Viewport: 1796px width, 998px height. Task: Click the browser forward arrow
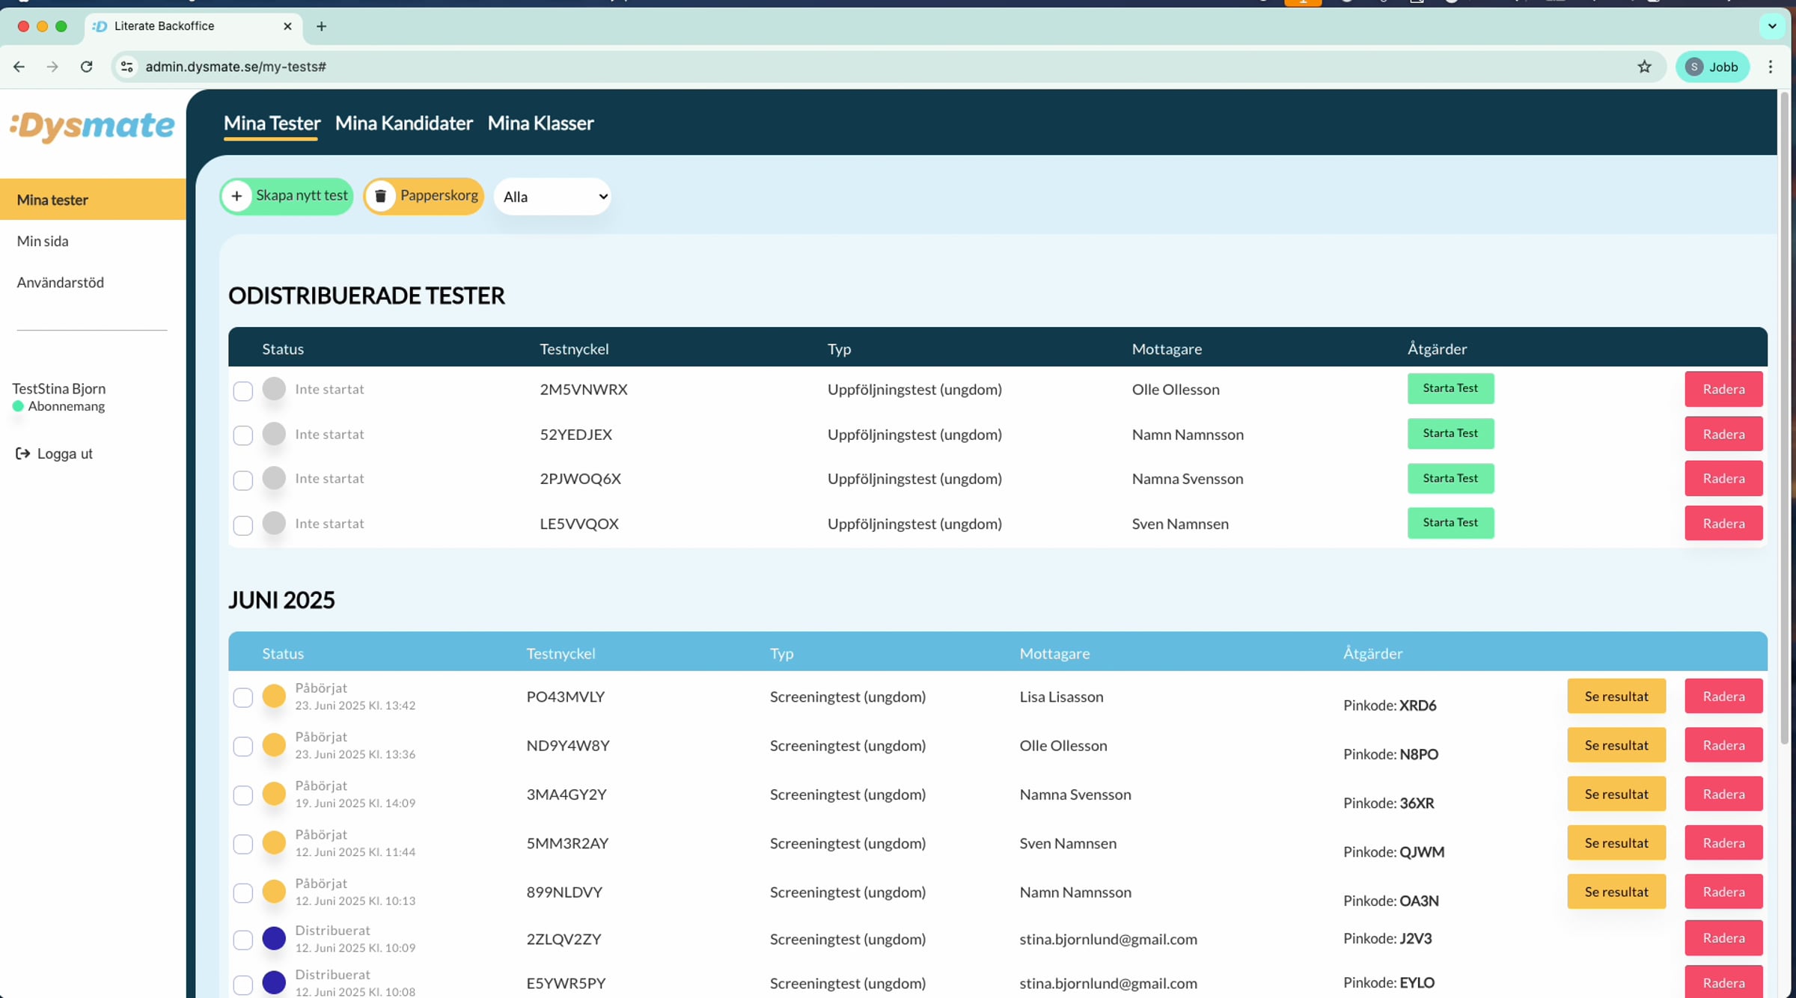point(52,67)
